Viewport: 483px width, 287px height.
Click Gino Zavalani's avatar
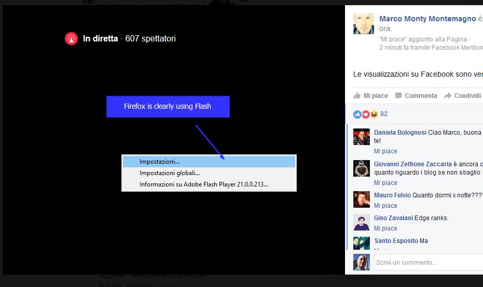(361, 222)
